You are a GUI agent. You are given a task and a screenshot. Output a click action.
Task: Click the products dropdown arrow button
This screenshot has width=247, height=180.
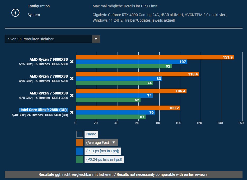(96, 39)
